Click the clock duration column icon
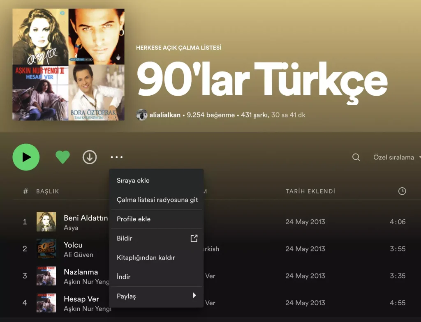 (x=402, y=191)
